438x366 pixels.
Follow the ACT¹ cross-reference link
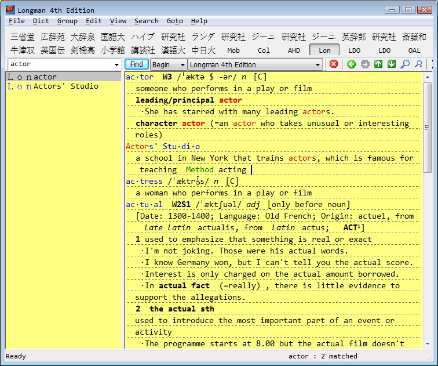(x=351, y=227)
